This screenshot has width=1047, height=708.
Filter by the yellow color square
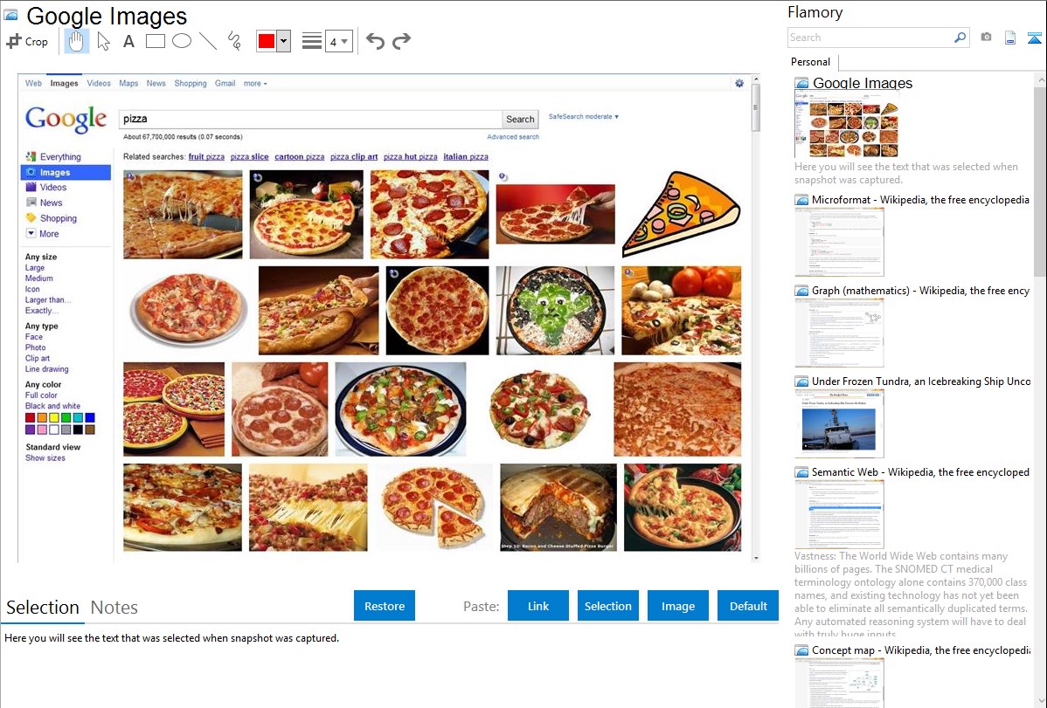(54, 417)
